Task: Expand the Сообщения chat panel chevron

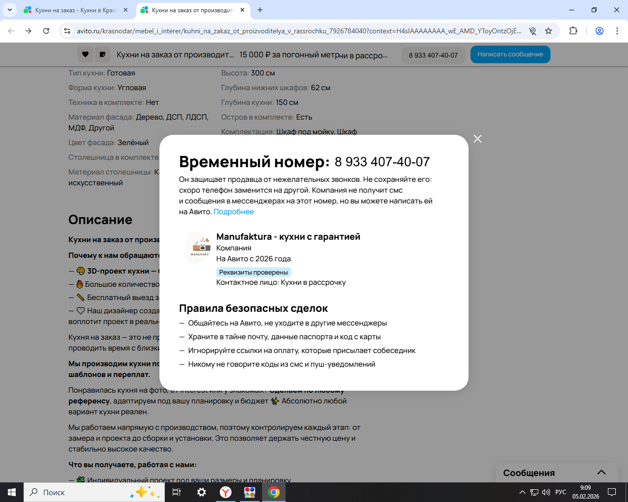Action: click(x=601, y=473)
